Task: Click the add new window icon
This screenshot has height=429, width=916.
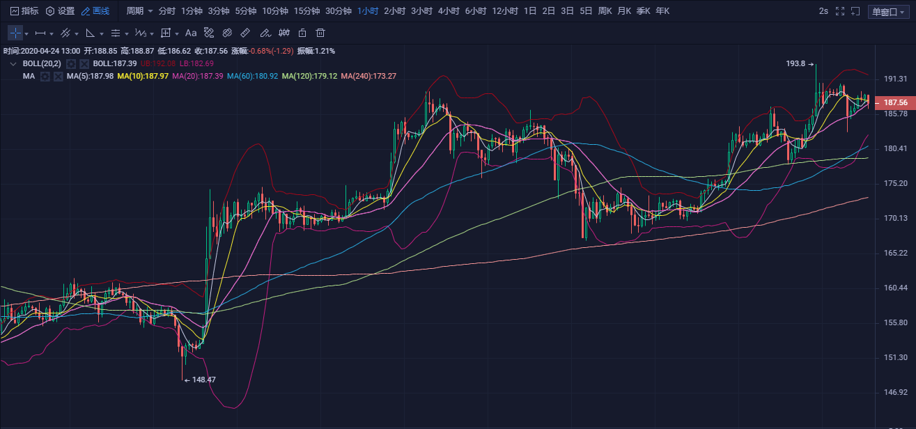Action: 856,11
